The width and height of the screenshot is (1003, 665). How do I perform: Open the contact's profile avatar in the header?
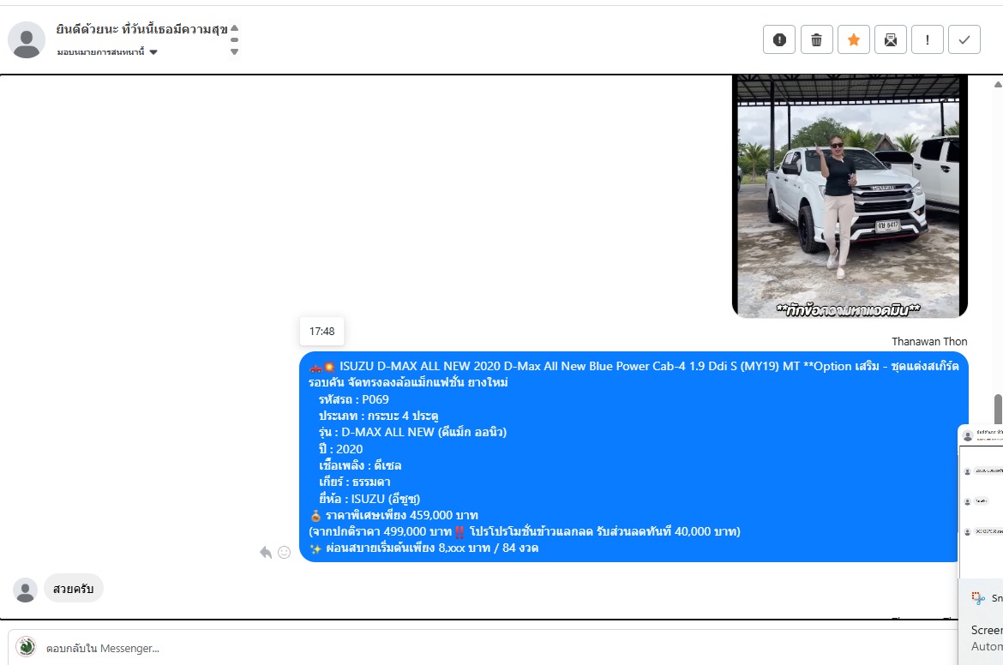pyautogui.click(x=27, y=39)
